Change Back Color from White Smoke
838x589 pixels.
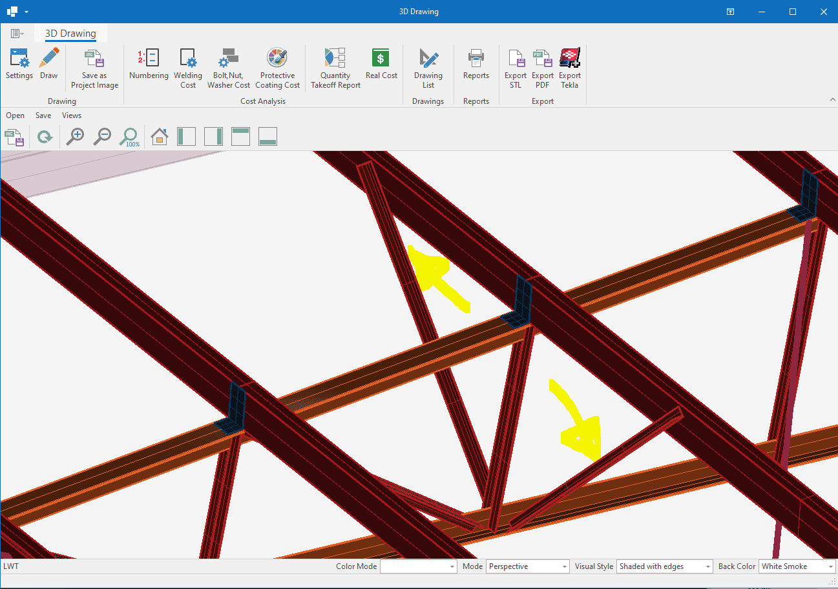(830, 566)
